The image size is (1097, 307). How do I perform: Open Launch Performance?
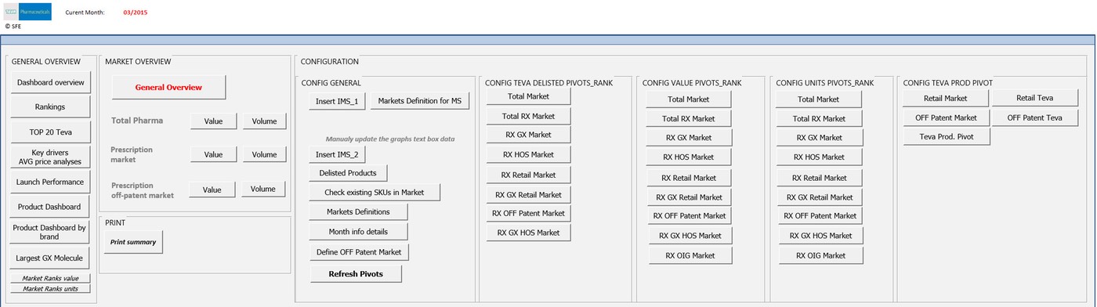click(x=51, y=182)
